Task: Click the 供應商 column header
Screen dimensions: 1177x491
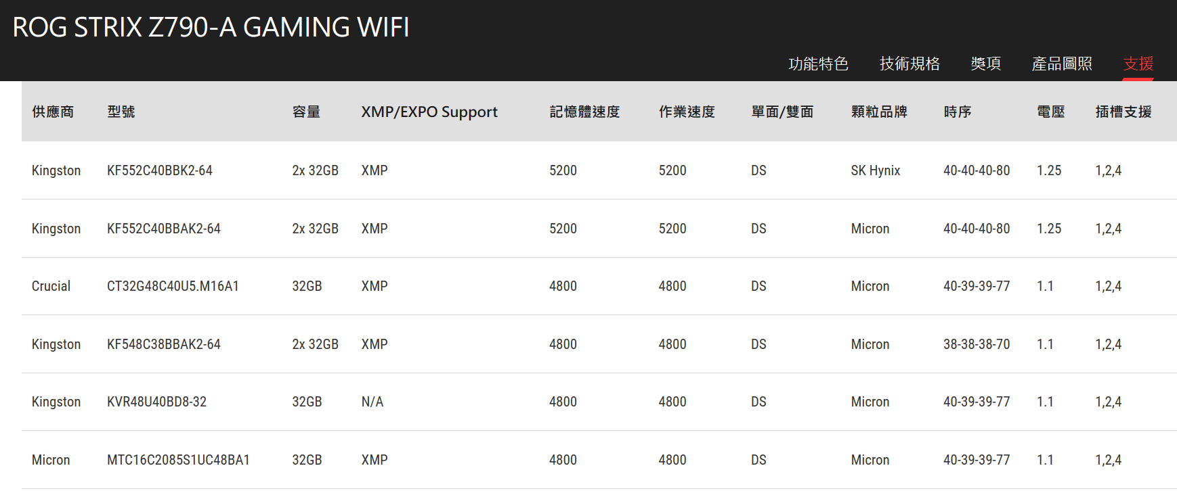Action: coord(53,112)
